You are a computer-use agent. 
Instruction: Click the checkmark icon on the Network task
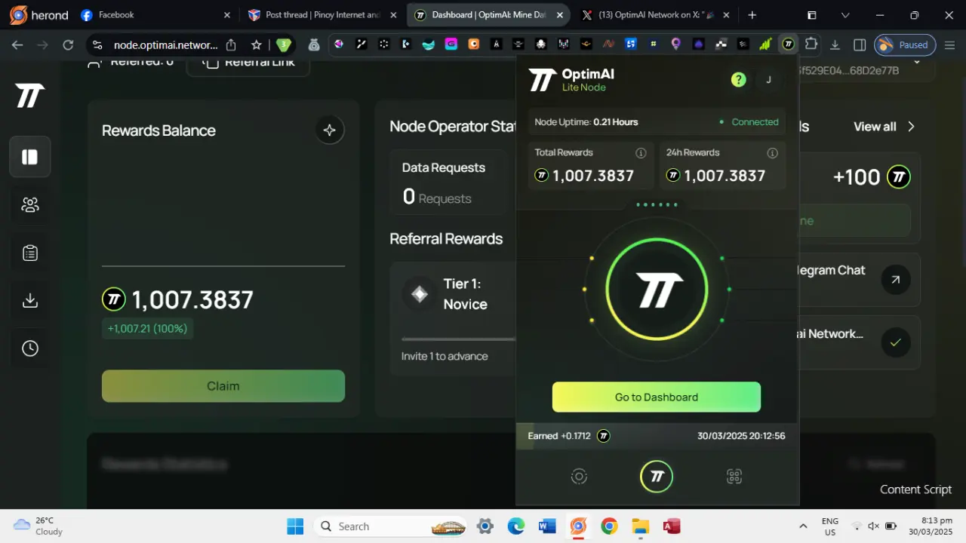point(895,342)
